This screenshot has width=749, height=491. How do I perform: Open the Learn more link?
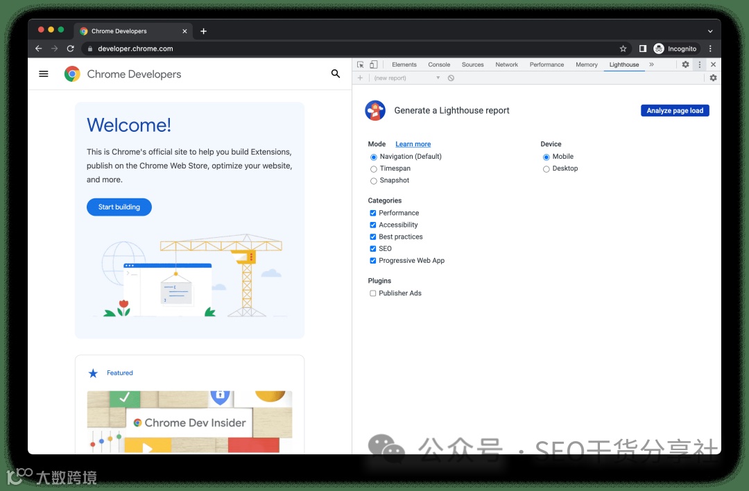(x=413, y=144)
